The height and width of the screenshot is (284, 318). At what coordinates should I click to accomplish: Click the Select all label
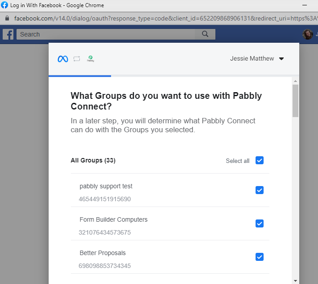[x=237, y=161]
